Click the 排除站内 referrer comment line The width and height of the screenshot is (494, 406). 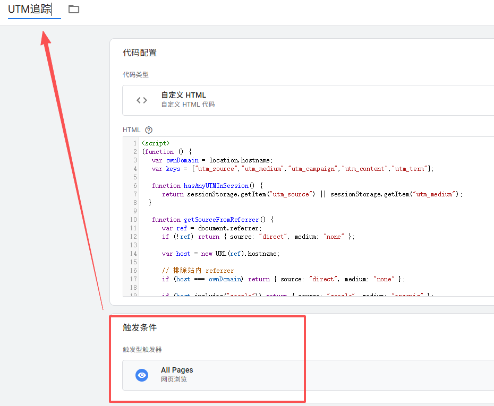198,271
